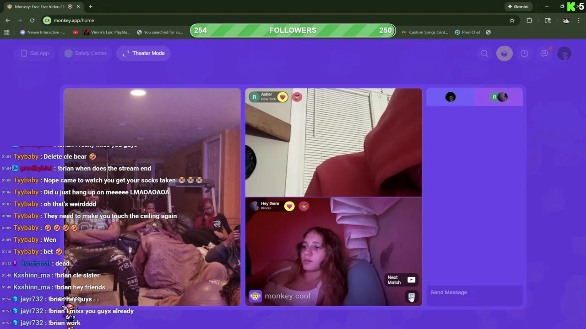Screen dimensions: 586x329
Task: Open Vimm's Lair bookmark
Action: pyautogui.click(x=107, y=32)
